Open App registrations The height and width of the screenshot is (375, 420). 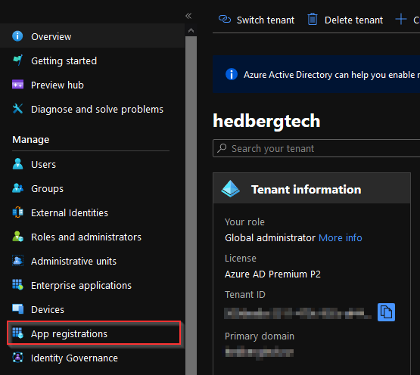pos(94,333)
